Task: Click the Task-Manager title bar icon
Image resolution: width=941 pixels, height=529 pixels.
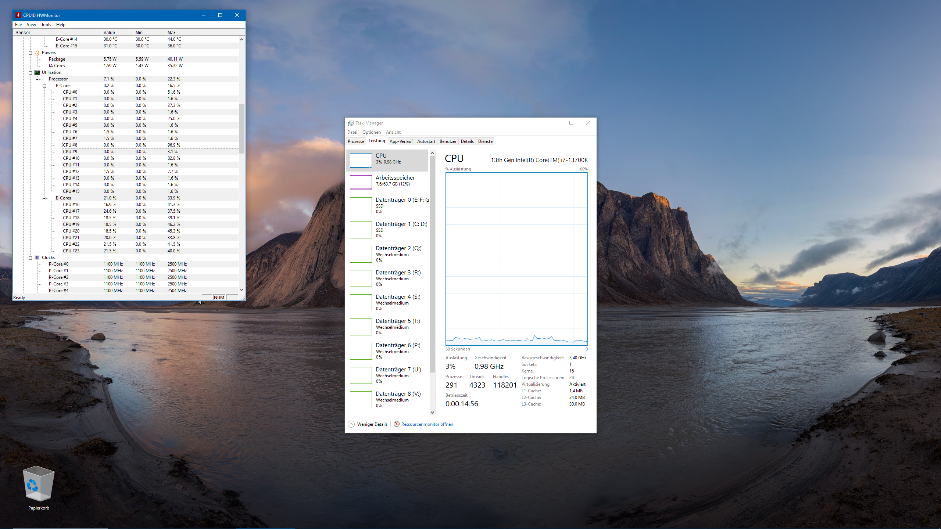Action: 351,123
